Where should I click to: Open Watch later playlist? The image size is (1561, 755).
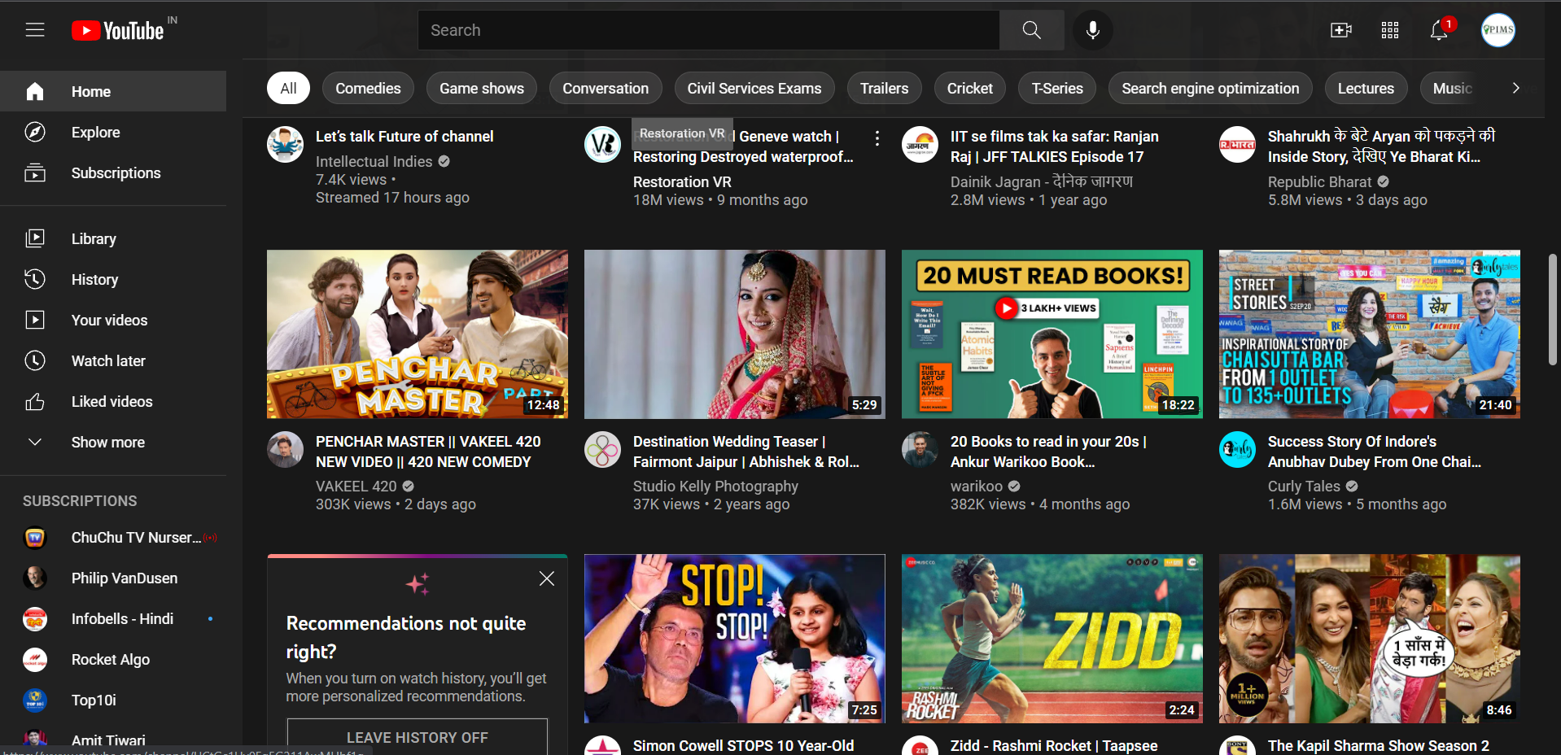[113, 360]
